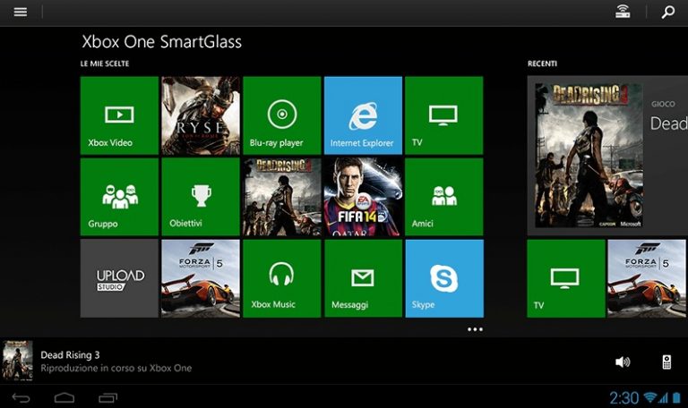Open the Xbox Music tile
This screenshot has width=688, height=408.
point(281,278)
